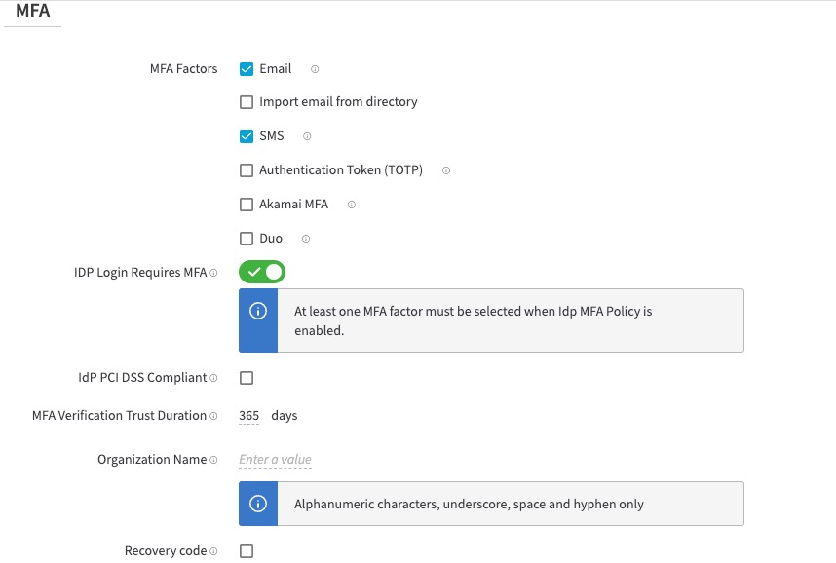Show info for MFA Verification Trust Duration
This screenshot has width=836, height=563.
(214, 416)
